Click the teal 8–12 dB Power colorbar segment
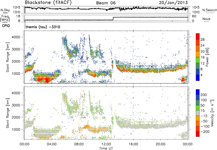The height and width of the screenshot is (150, 217). [198, 66]
